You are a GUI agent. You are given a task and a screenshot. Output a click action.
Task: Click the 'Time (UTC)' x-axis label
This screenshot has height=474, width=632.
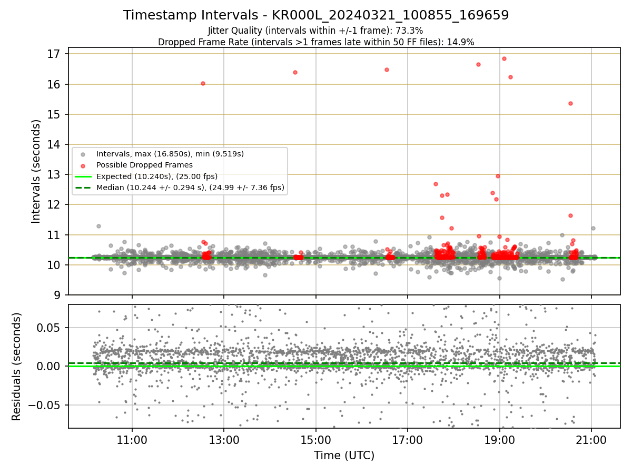[x=344, y=456]
